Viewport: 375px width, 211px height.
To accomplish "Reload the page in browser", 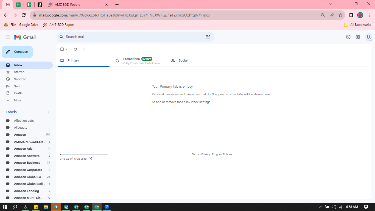I will click(24, 15).
